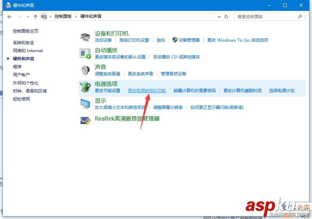Click the Devices and Printers icon
Image resolution: width=312 pixels, height=219 pixels.
pos(85,37)
